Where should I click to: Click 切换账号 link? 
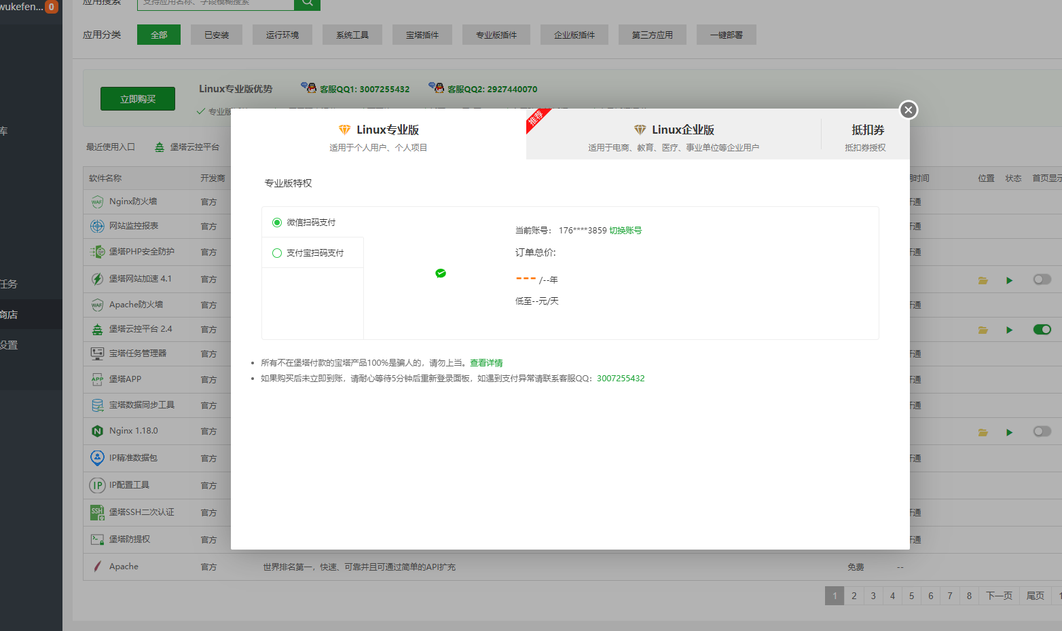pos(625,231)
